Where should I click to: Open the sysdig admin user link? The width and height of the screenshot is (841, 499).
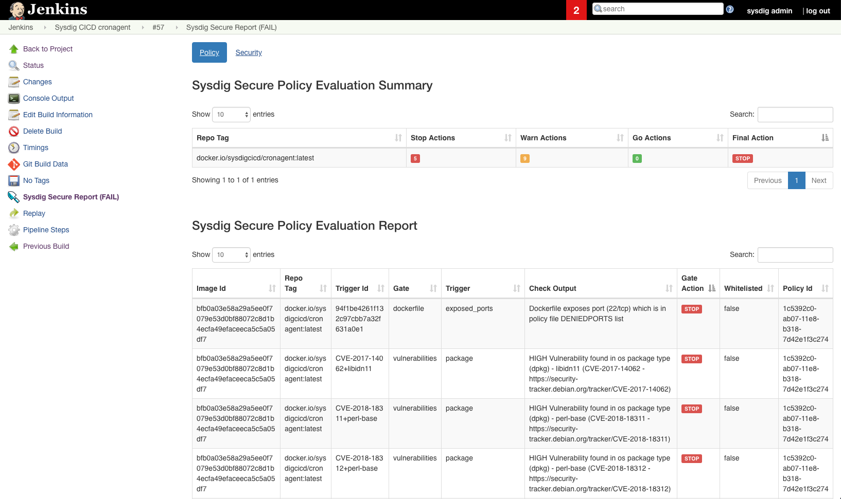769,11
